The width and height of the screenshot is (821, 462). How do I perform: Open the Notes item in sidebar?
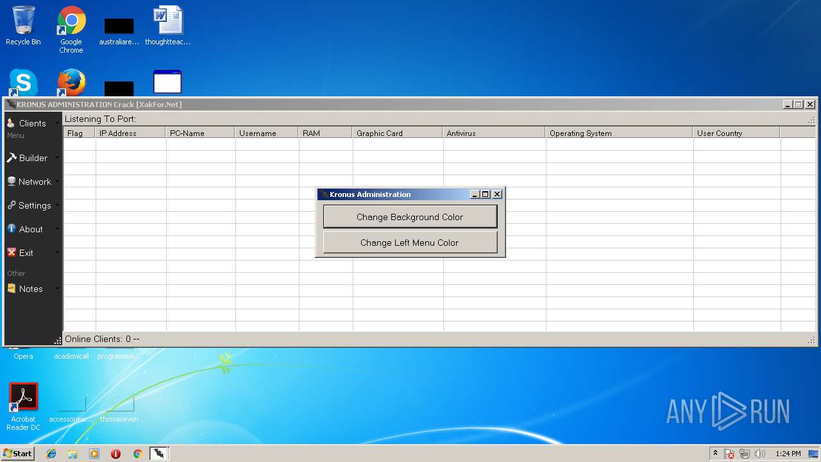pos(32,289)
